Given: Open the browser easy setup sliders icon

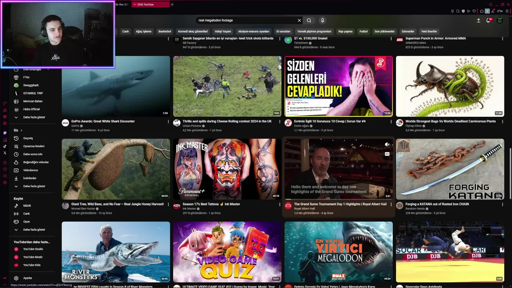Looking at the screenshot, I should point(507,11).
